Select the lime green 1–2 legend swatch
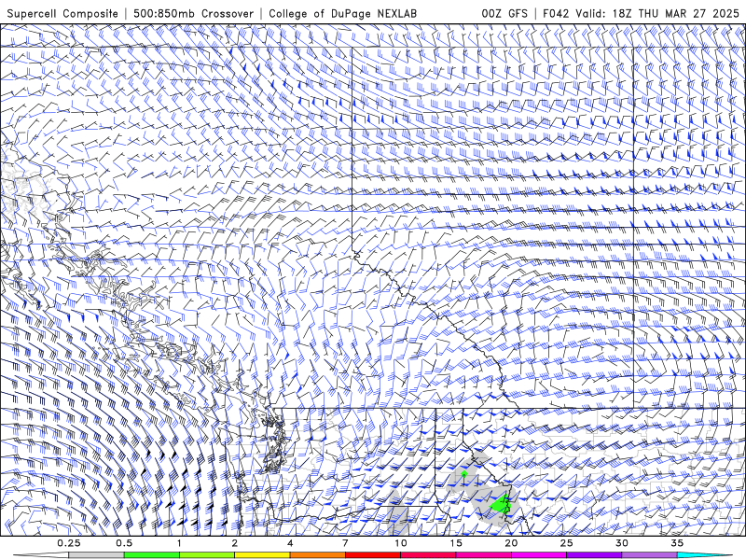Screen dimensions: 746x560 [207, 555]
